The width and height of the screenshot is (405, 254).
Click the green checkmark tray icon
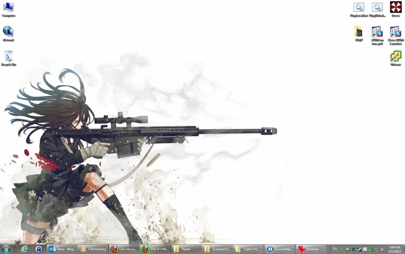[371, 249]
